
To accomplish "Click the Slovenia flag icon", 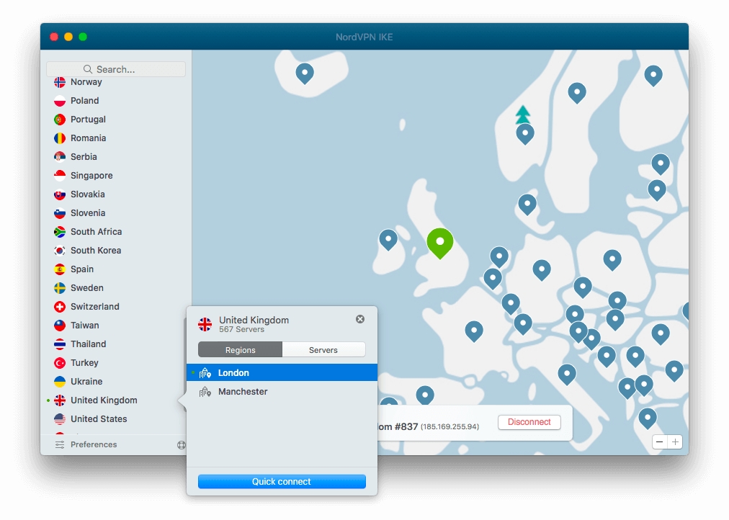I will (x=60, y=213).
